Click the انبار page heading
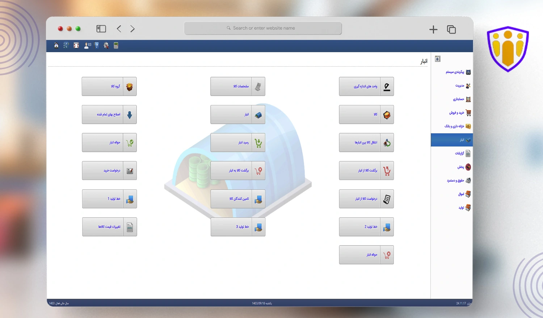 click(x=424, y=61)
